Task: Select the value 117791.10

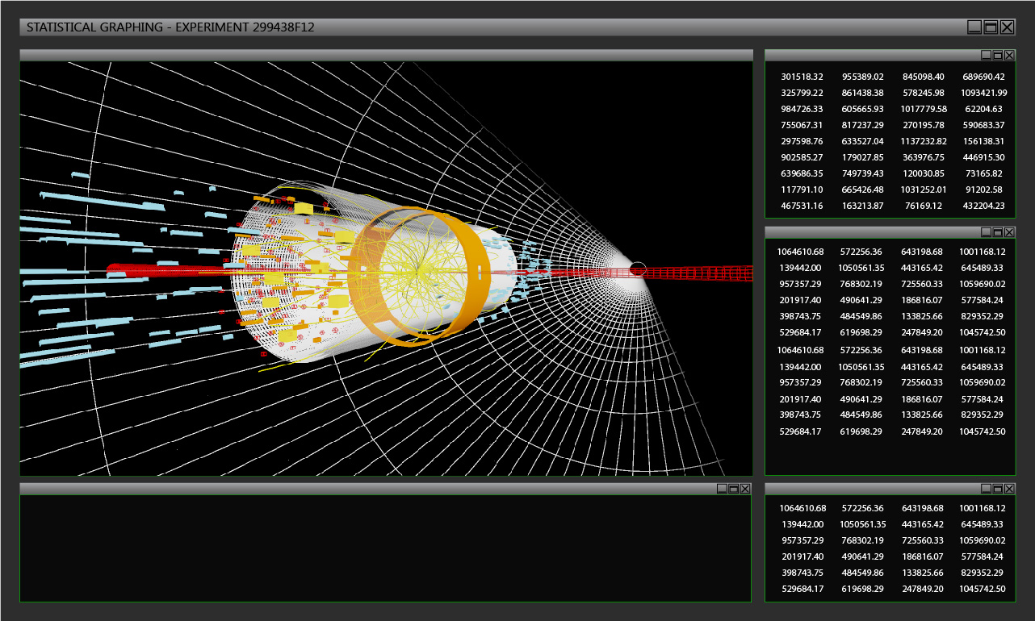Action: [x=802, y=190]
